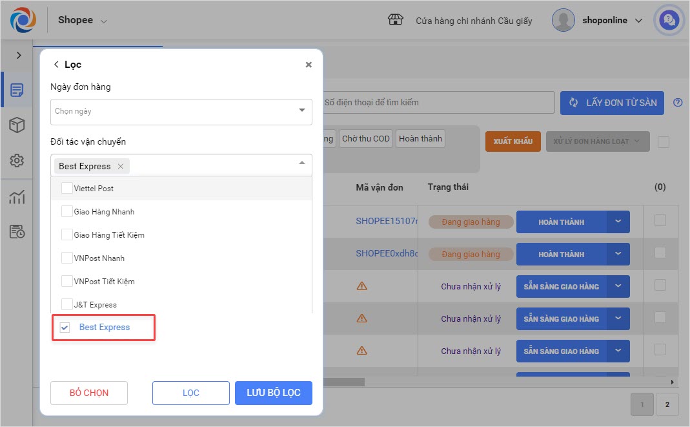Go back using the arrow beside Lọc
Screen dimensions: 690x427
pyautogui.click(x=56, y=64)
